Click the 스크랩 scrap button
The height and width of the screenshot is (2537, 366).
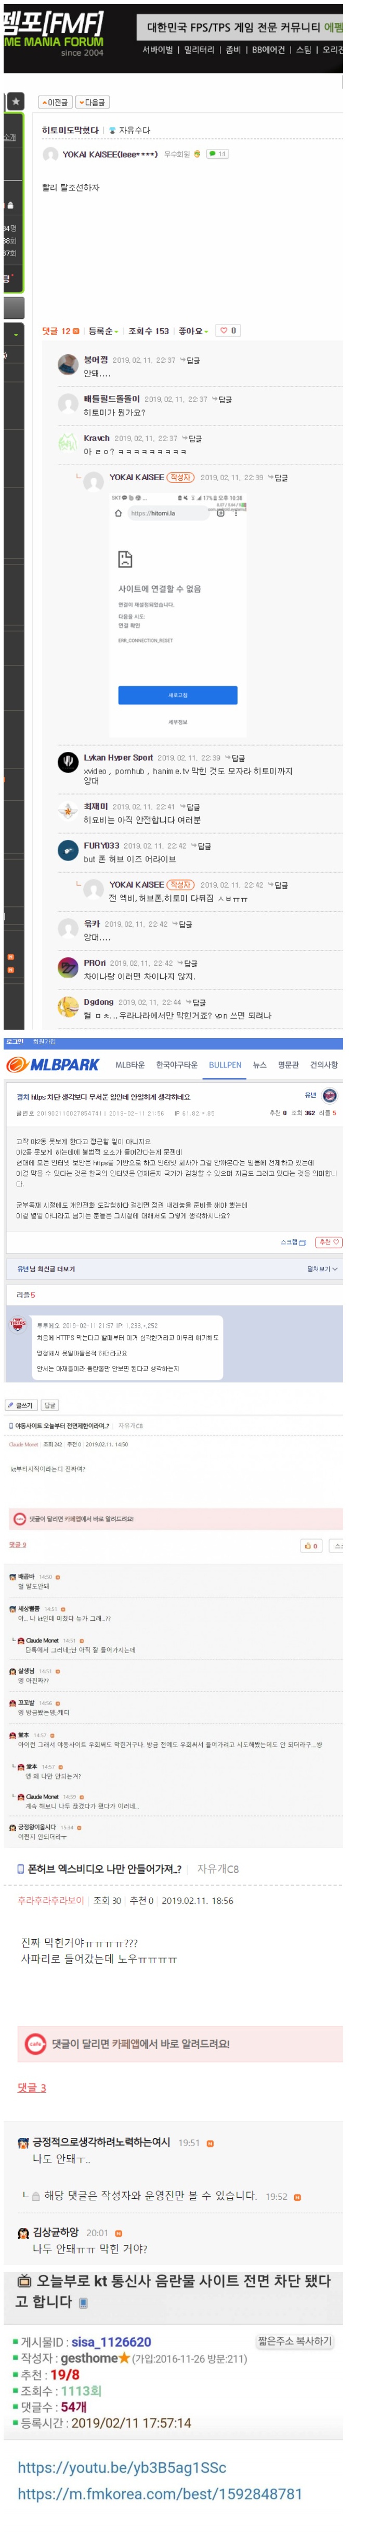tap(293, 1242)
